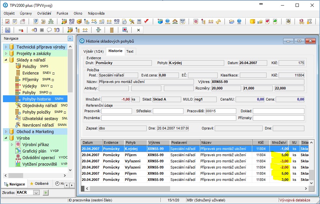The image size is (320, 204).
Task: Click the document with clock icon
Action: pos(124,21)
